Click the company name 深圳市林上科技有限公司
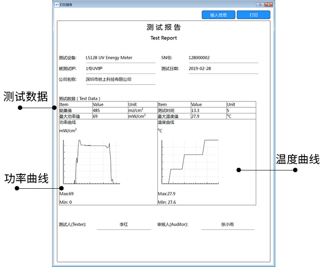The height and width of the screenshot is (267, 326). point(109,79)
